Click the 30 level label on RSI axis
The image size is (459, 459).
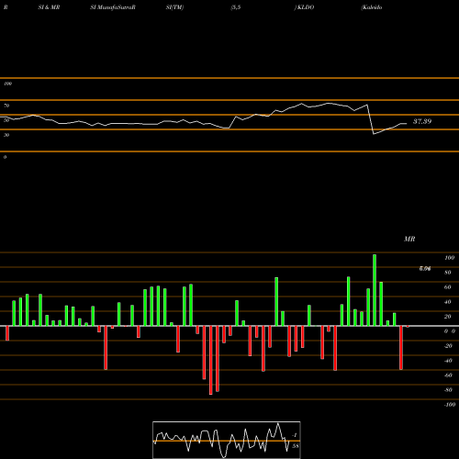pyautogui.click(x=6, y=135)
